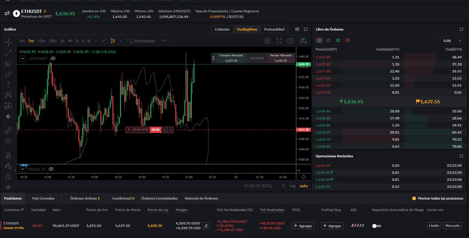Select the zoom in magnifier tool
Screen dimensions: 469x238
(8, 141)
